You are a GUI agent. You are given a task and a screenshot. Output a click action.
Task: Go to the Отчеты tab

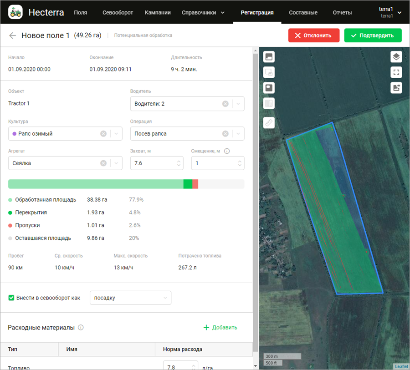(342, 12)
